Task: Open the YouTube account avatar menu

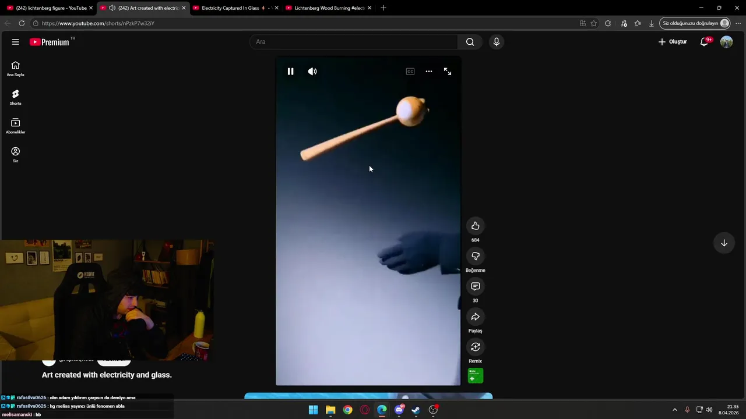Action: click(x=726, y=42)
